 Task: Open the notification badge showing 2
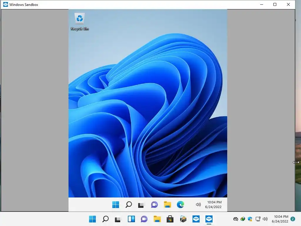tap(293, 219)
